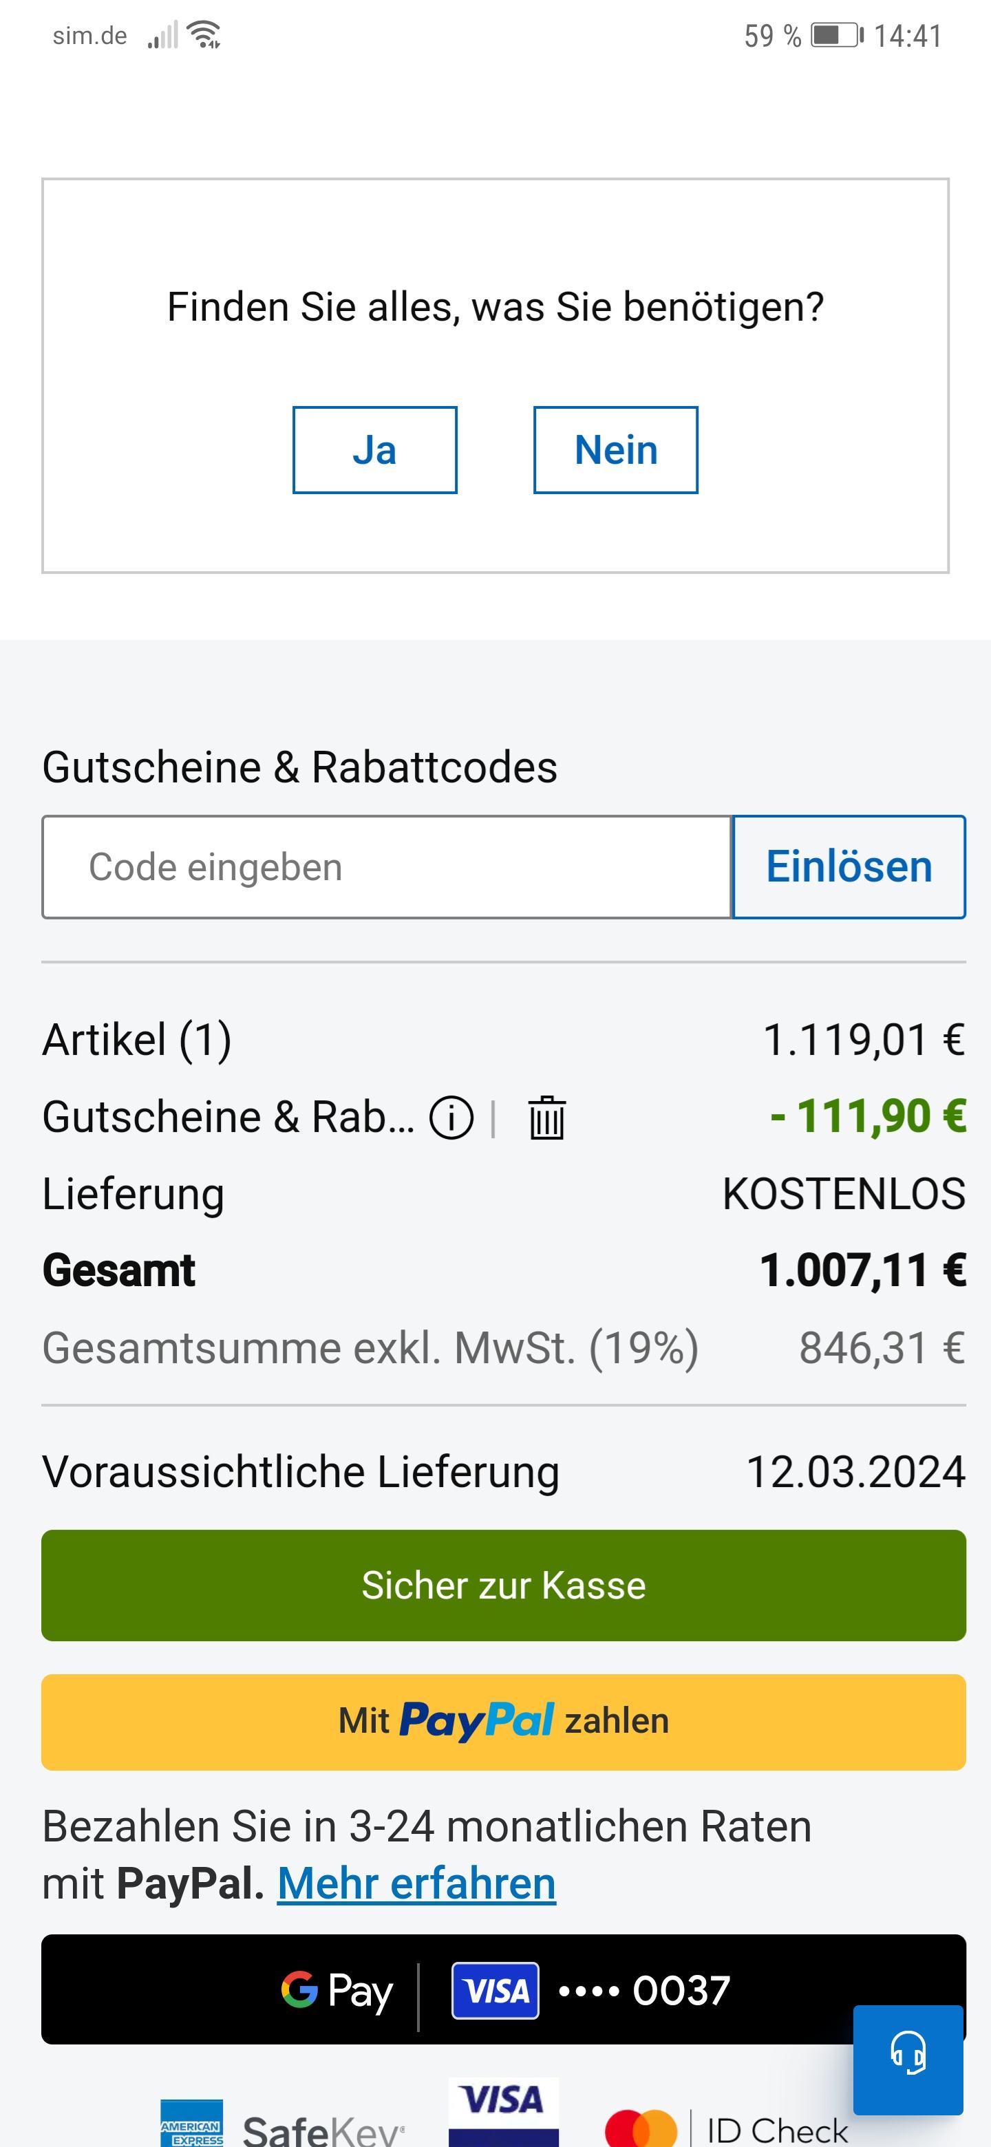Tap the green discount amount -111,90 €
Screen dimensions: 991x2147
point(868,1117)
